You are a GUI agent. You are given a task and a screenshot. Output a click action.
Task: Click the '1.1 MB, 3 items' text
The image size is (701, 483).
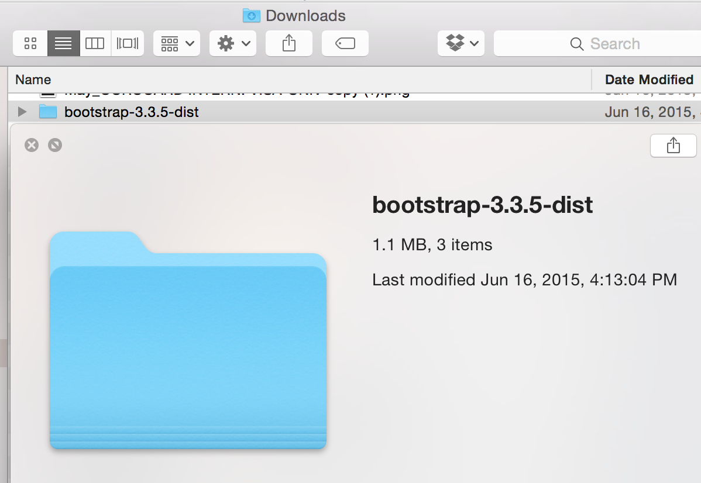[x=432, y=245]
